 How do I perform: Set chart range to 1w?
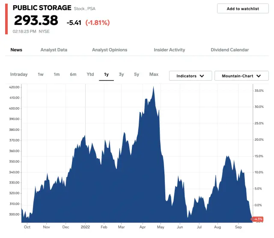(x=41, y=74)
